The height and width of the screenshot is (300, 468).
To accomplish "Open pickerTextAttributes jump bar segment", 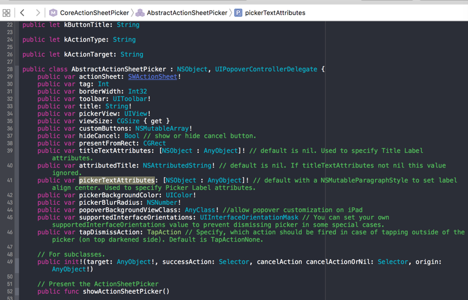I will [x=275, y=13].
